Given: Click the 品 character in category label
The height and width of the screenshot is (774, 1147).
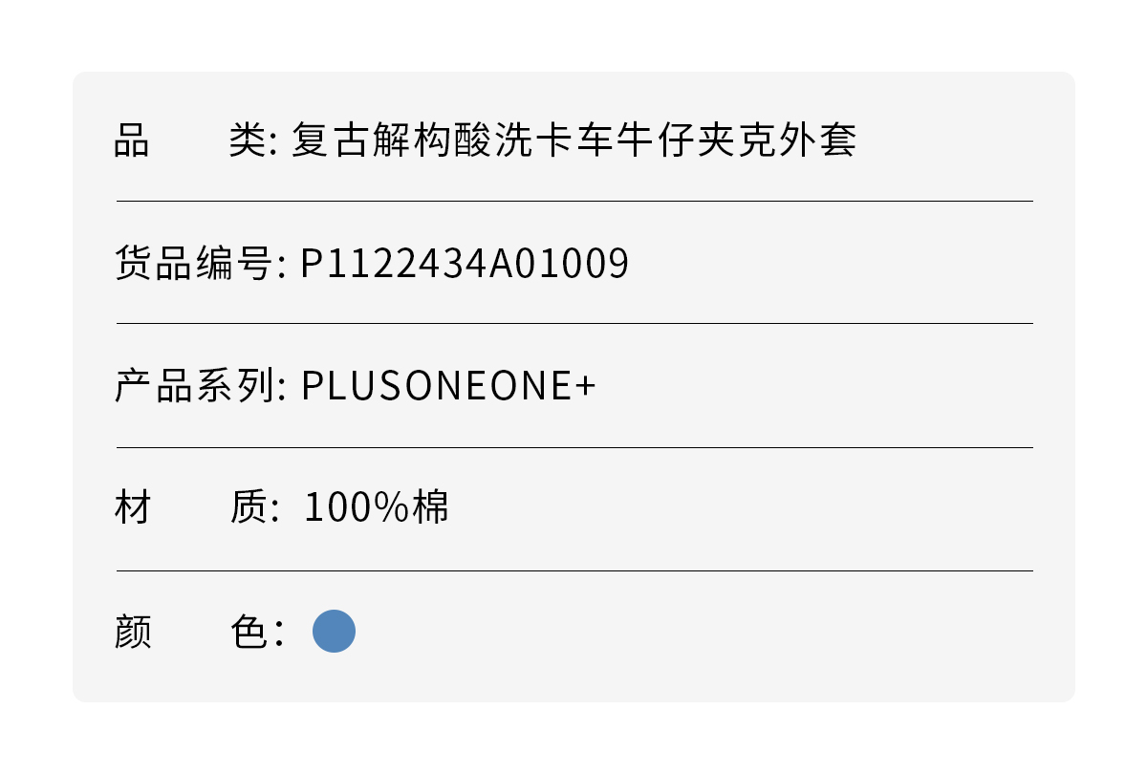Looking at the screenshot, I should (132, 140).
